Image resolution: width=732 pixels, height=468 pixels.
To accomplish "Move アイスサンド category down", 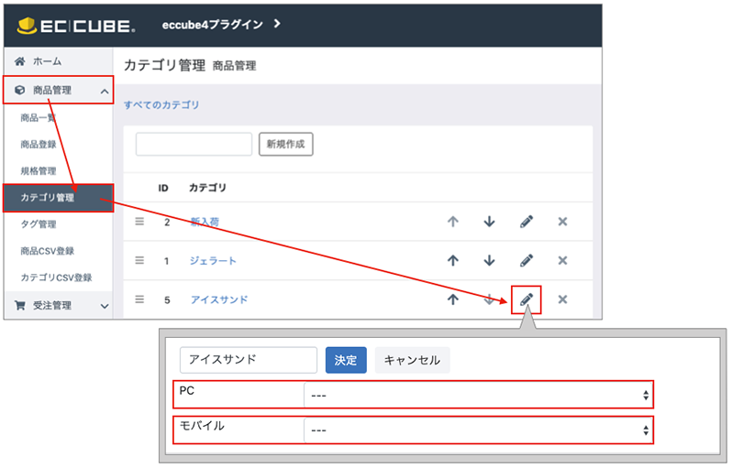I will (489, 299).
